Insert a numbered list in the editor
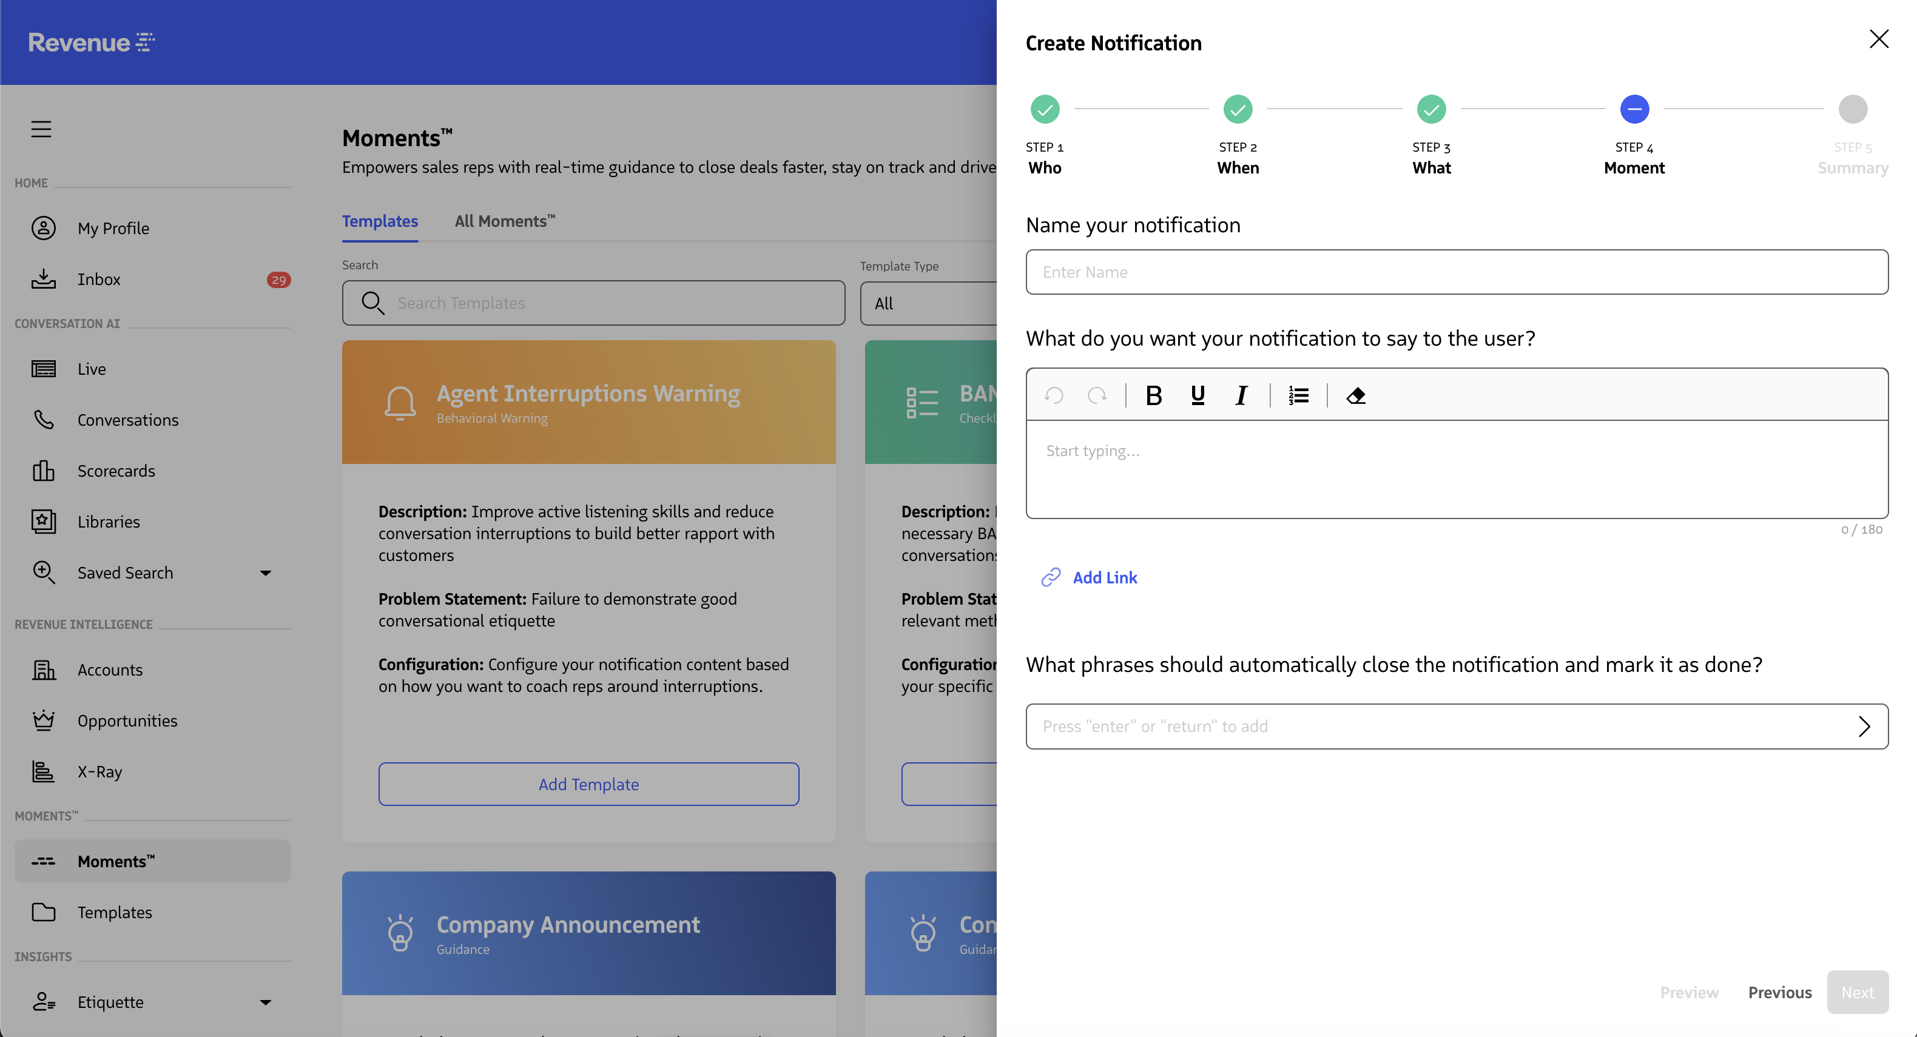Screen dimensions: 1917x1037 pos(1299,395)
